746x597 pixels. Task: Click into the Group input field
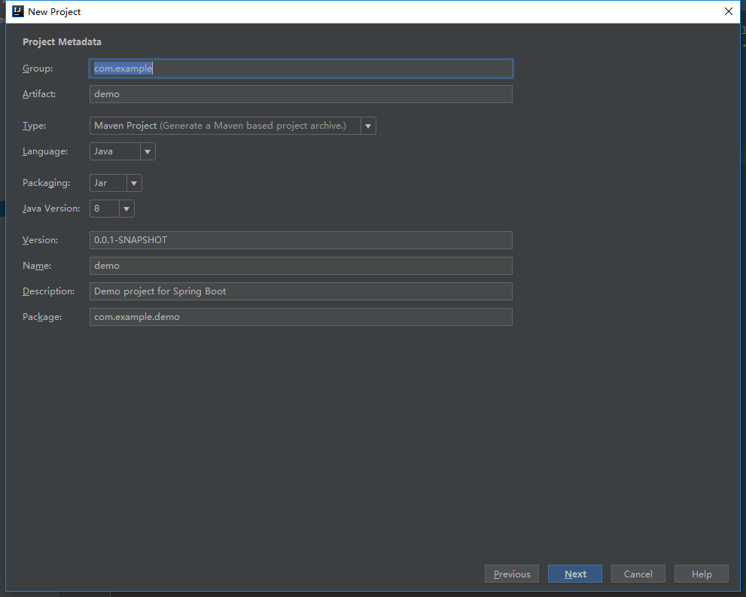pos(300,69)
